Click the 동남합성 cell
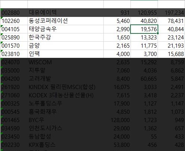The width and height of the screenshot is (185, 151). pyautogui.click(x=65, y=137)
